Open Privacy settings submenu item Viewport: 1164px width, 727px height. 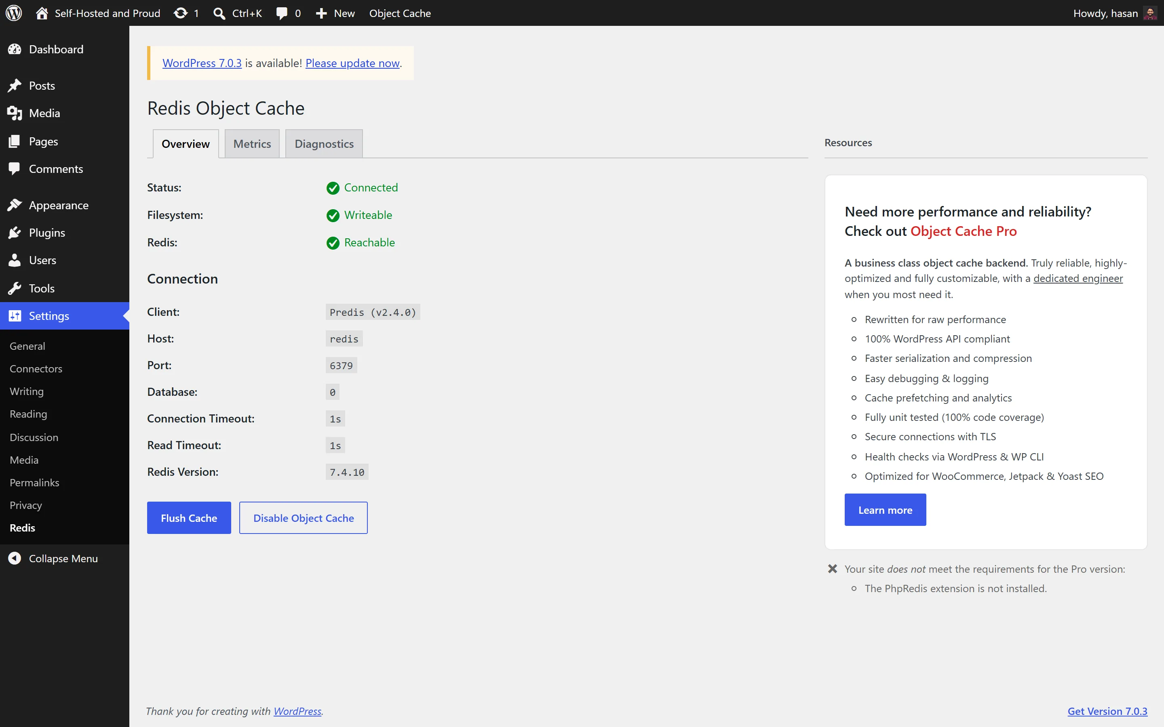pos(26,505)
